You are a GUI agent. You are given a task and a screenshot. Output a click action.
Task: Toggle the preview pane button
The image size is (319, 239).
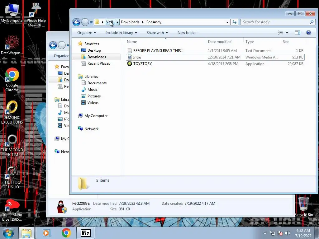pyautogui.click(x=298, y=32)
